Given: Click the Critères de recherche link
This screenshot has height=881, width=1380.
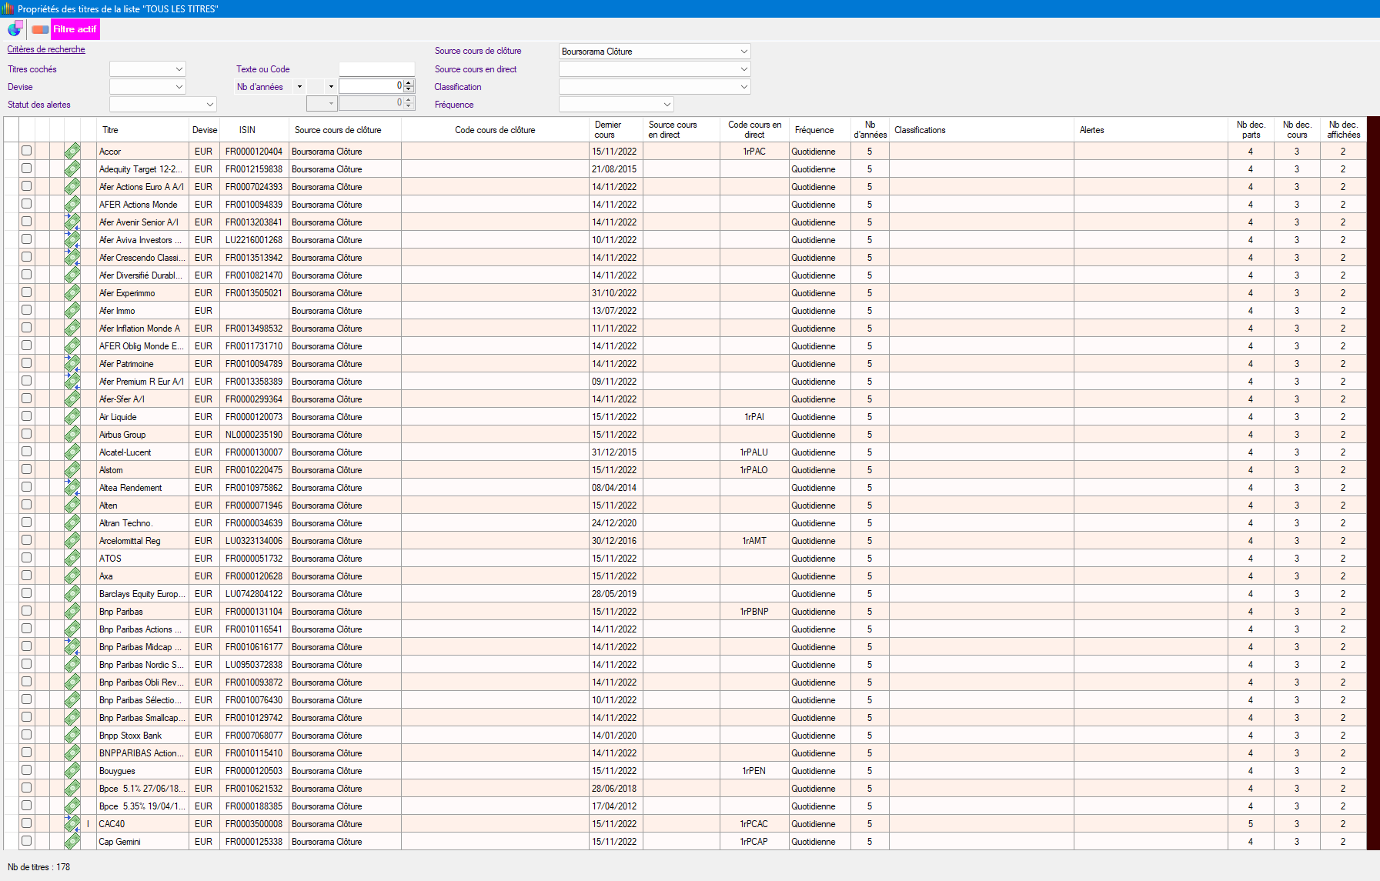Looking at the screenshot, I should [46, 49].
